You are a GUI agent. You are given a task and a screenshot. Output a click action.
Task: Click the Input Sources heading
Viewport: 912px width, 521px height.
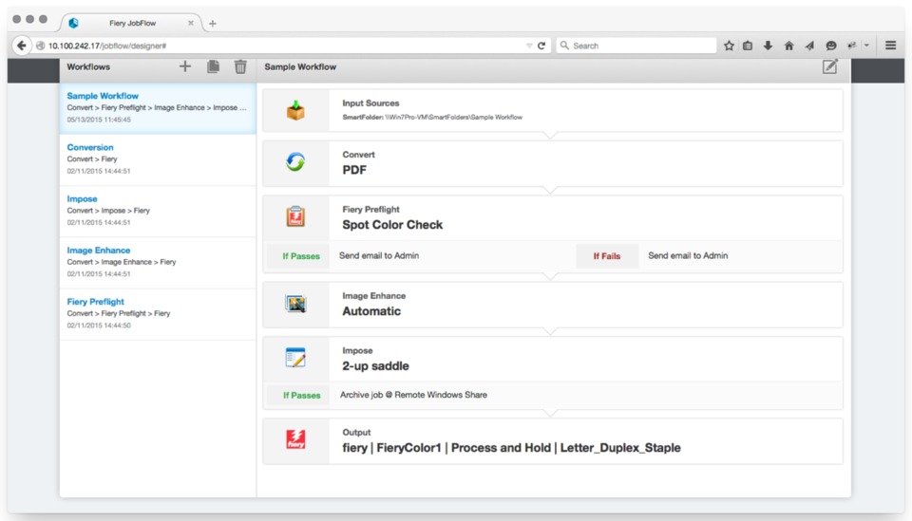click(x=370, y=102)
